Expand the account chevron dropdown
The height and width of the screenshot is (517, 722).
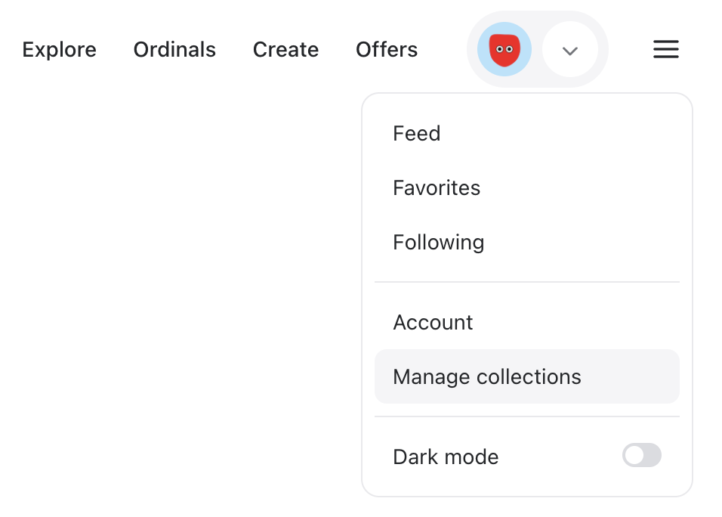click(x=570, y=50)
